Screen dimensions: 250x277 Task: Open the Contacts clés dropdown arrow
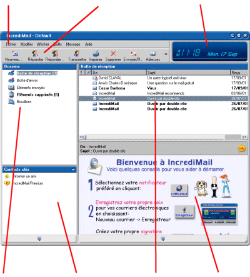point(73,169)
